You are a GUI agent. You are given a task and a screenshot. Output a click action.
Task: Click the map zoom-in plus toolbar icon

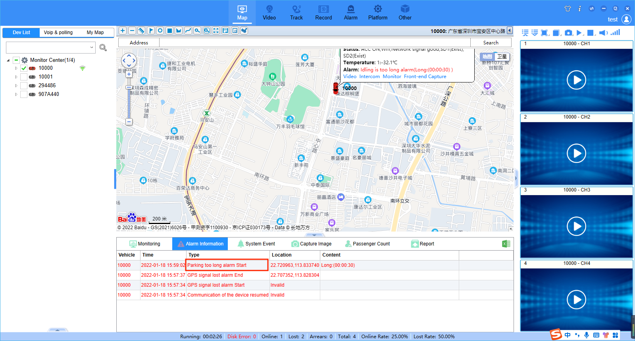click(x=123, y=31)
